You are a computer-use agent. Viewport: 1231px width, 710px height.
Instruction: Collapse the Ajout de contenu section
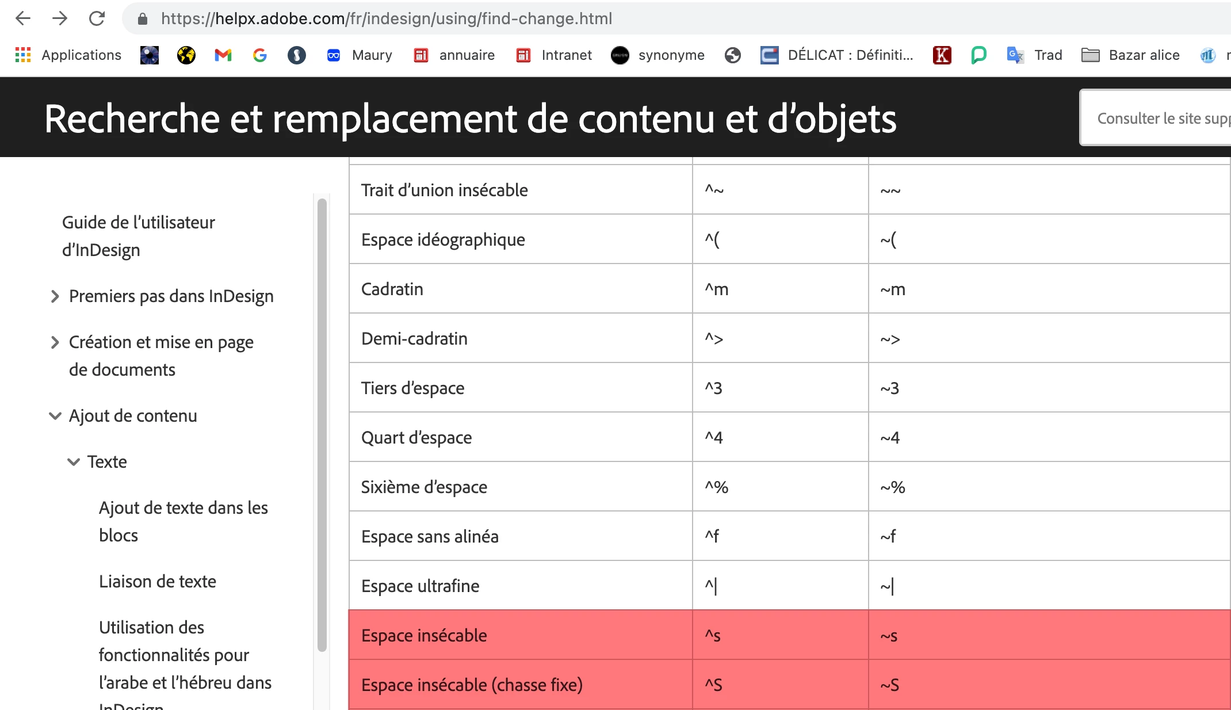(x=55, y=416)
